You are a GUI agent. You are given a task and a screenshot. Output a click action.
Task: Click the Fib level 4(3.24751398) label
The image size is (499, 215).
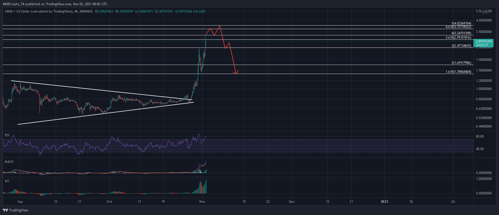tap(461, 33)
